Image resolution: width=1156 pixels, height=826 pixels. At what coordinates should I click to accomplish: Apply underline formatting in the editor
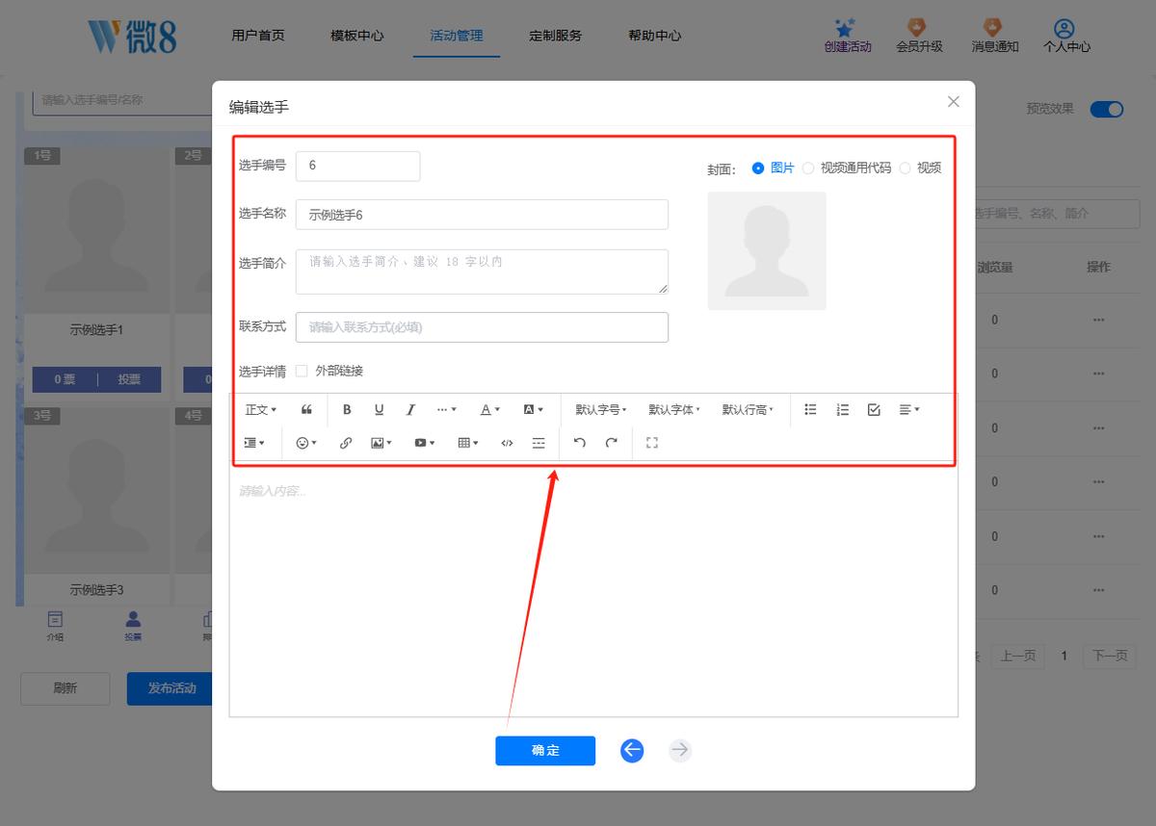(379, 409)
